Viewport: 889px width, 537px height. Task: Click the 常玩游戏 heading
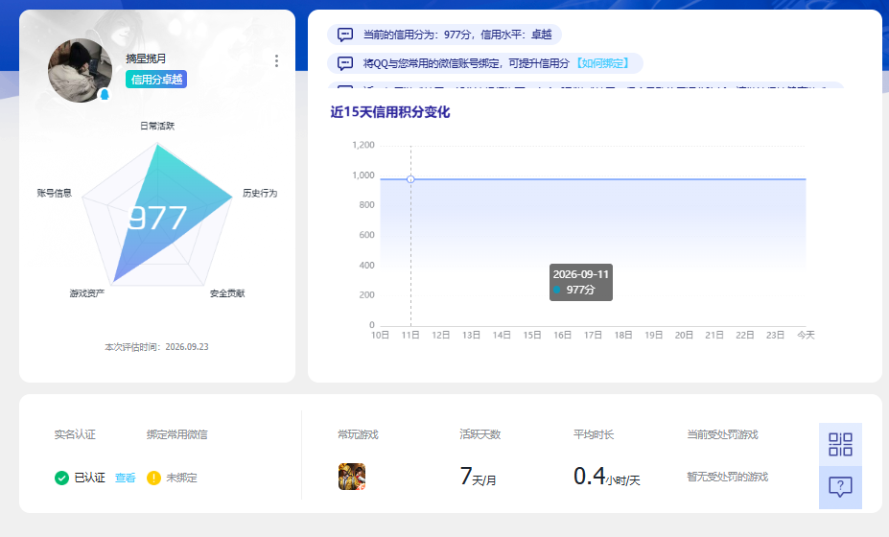[358, 435]
